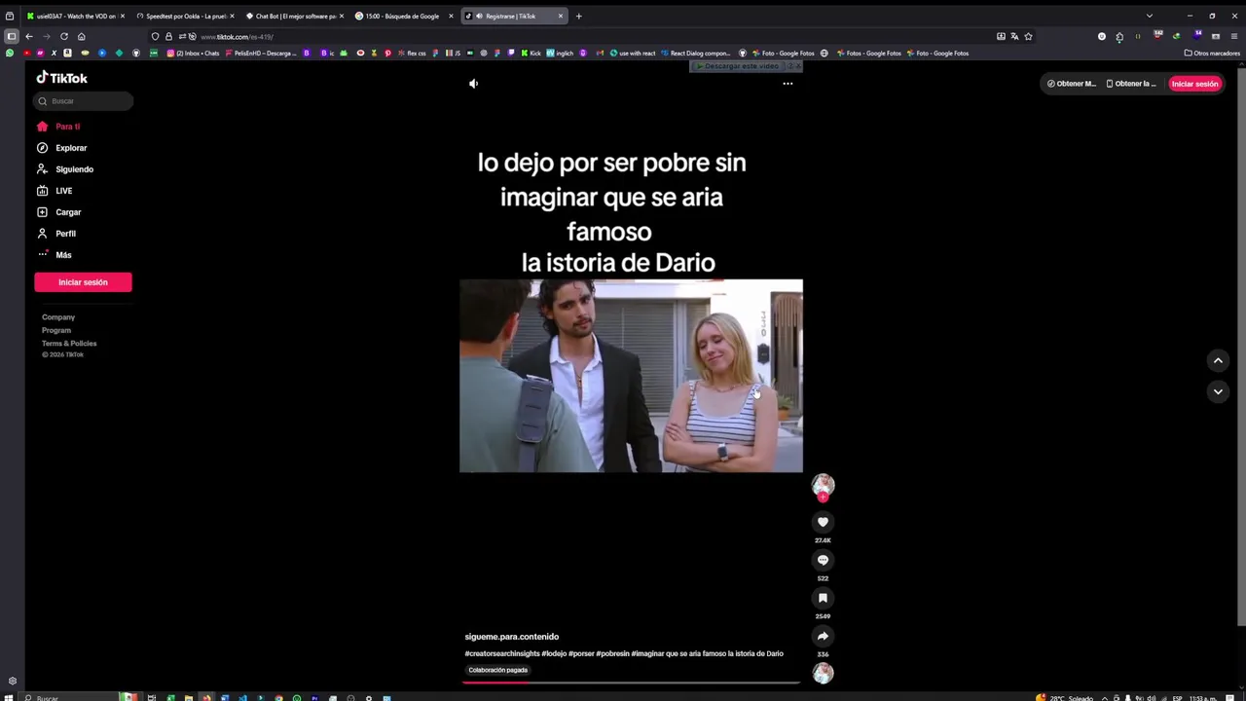The image size is (1246, 701).
Task: Open the Kick bookmark
Action: [531, 54]
